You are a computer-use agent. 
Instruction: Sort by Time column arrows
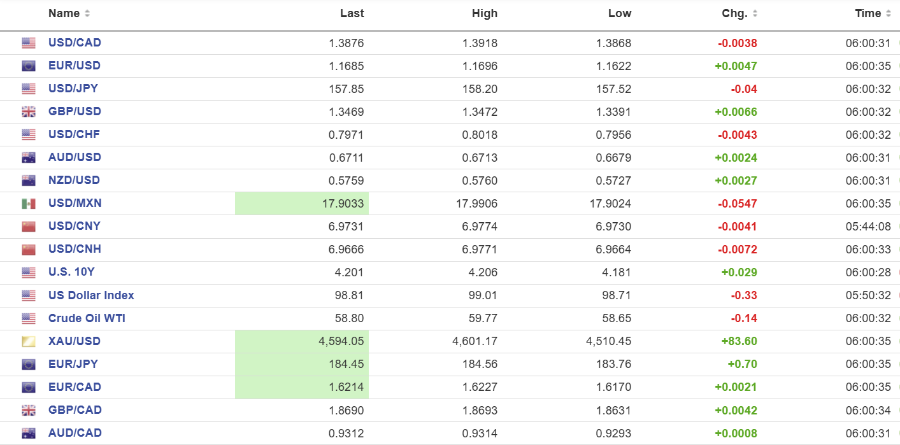(x=887, y=14)
